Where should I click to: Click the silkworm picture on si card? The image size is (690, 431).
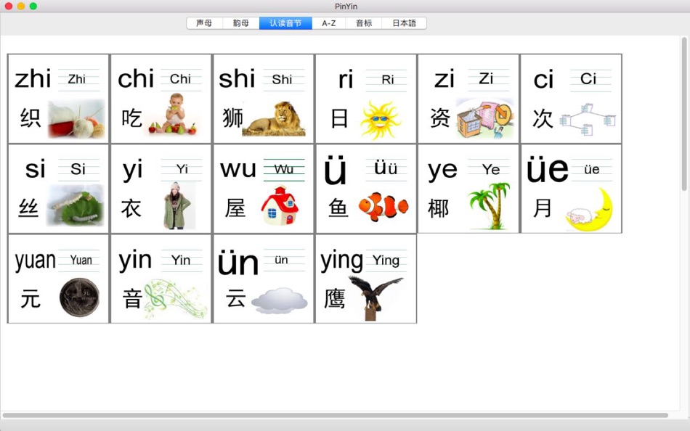[76, 206]
